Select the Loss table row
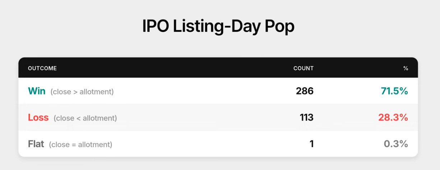 [x=218, y=118]
